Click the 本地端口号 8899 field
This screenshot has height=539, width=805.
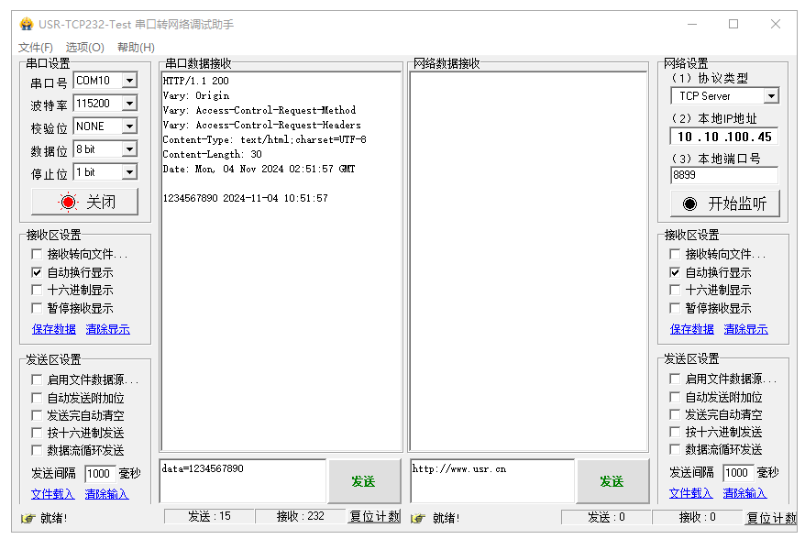pyautogui.click(x=724, y=175)
